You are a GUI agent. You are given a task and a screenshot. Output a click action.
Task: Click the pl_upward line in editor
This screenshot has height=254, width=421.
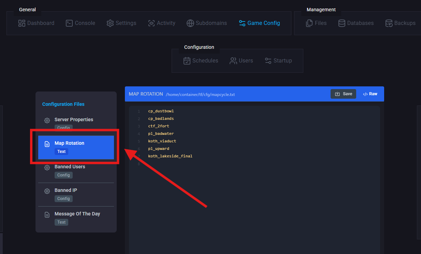pyautogui.click(x=159, y=149)
